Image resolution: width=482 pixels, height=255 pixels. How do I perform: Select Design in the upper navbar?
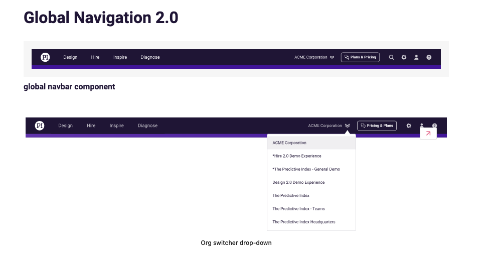tap(70, 57)
